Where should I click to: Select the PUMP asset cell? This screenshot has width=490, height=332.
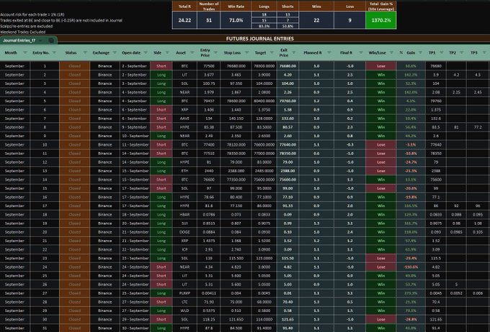(184, 293)
